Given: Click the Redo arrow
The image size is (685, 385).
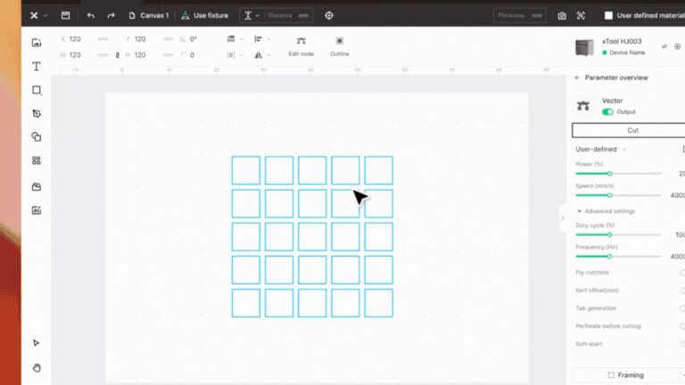Looking at the screenshot, I should [111, 15].
